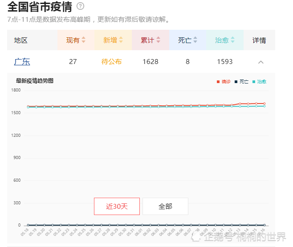
Task: Switch to the 近30天 tab
Action: [117, 206]
